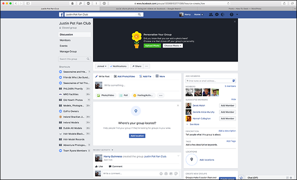
Task: Open the Help question mark icon
Action: pyautogui.click(x=232, y=15)
